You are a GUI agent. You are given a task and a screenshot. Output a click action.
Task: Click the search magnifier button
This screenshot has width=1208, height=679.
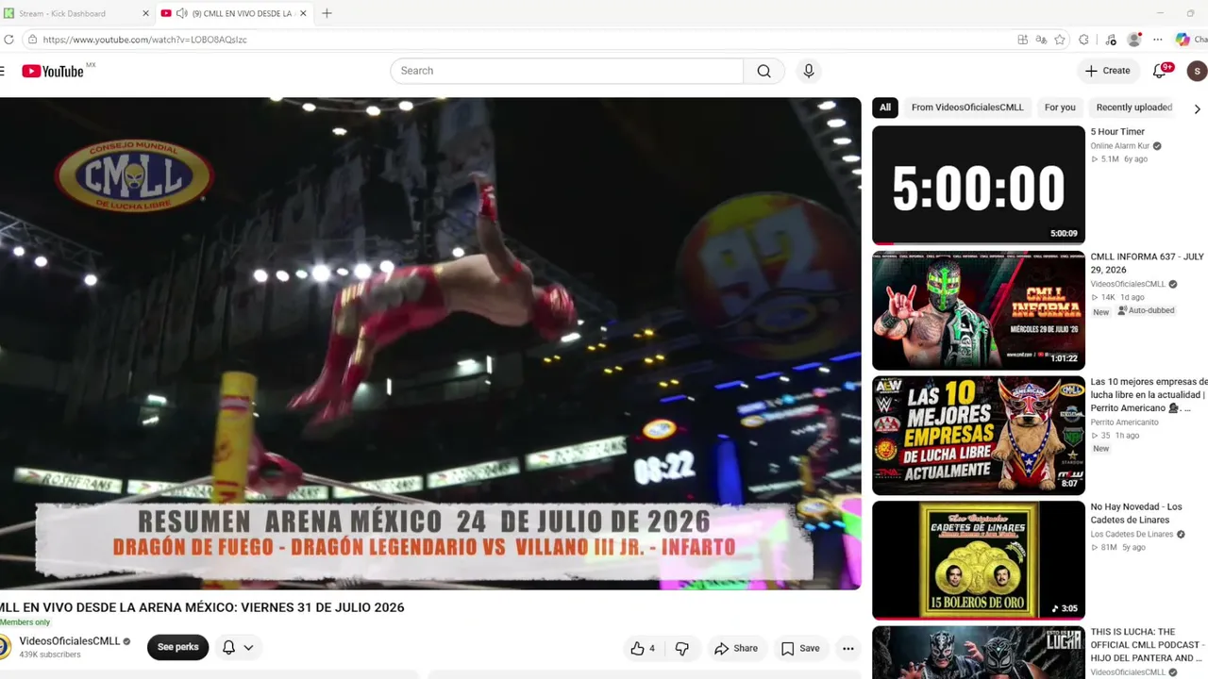(x=763, y=71)
